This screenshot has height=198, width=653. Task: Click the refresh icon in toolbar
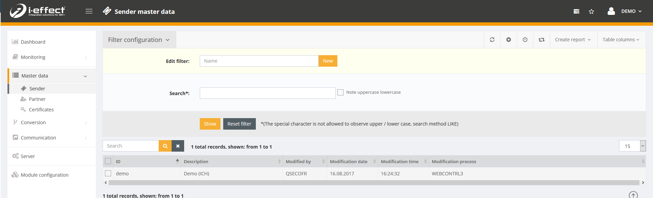(x=492, y=40)
